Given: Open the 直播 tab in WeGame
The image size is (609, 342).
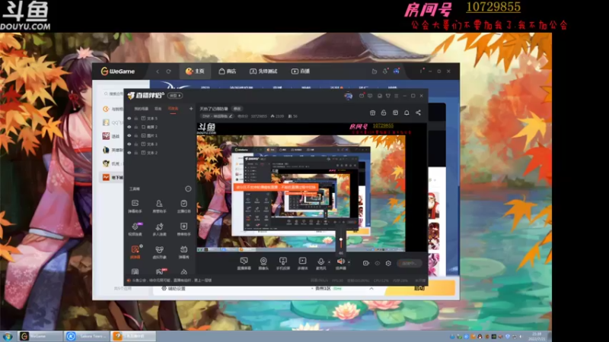Looking at the screenshot, I should coord(301,71).
